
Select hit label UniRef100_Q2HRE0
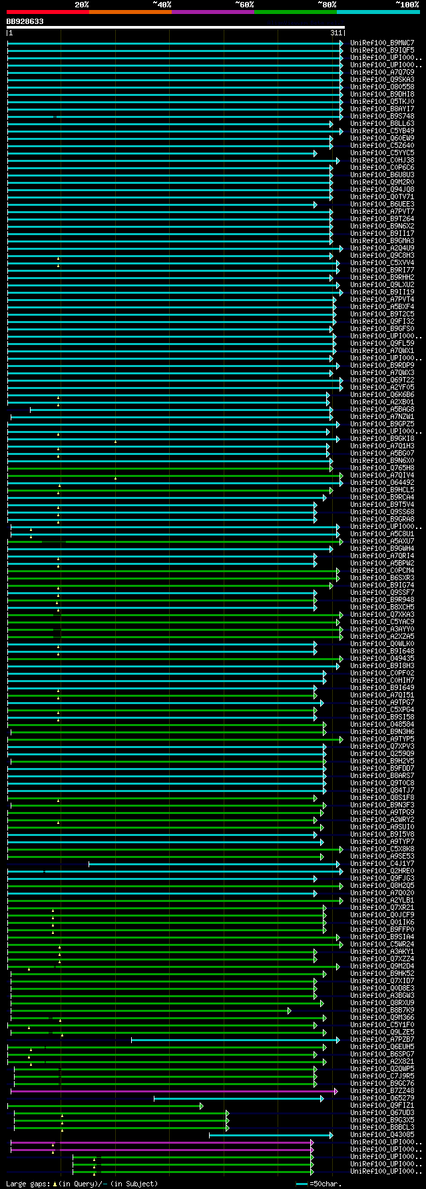tap(382, 871)
